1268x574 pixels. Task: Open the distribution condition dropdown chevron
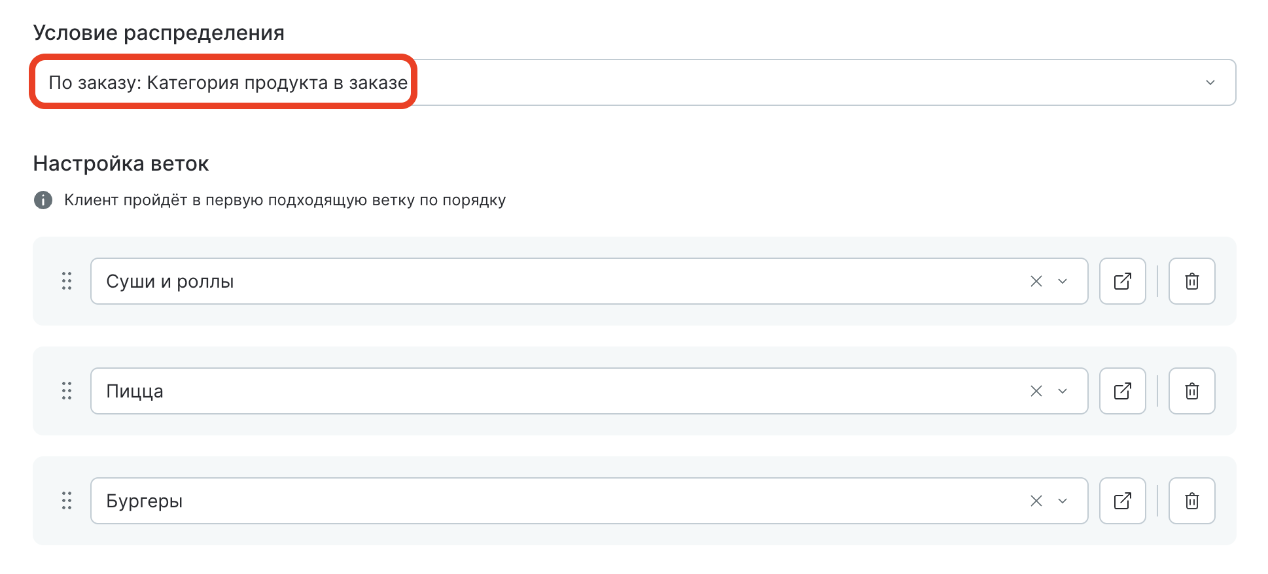(x=1210, y=83)
